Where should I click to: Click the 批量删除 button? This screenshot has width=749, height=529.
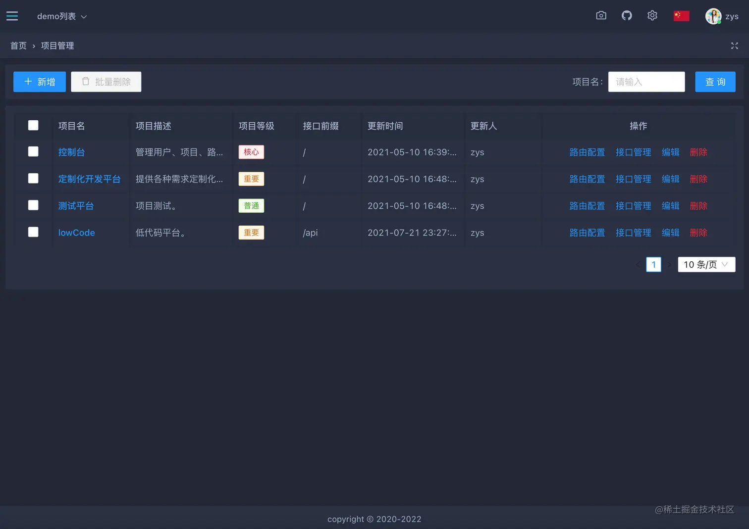click(106, 82)
